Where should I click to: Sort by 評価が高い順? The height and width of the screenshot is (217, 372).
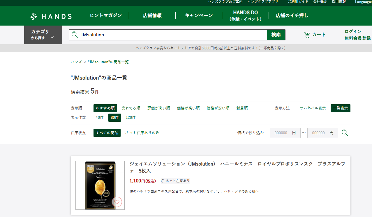pyautogui.click(x=158, y=108)
